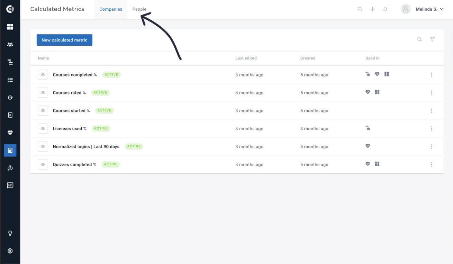
Task: Open three-dot menu for Courses started %
Action: point(432,111)
